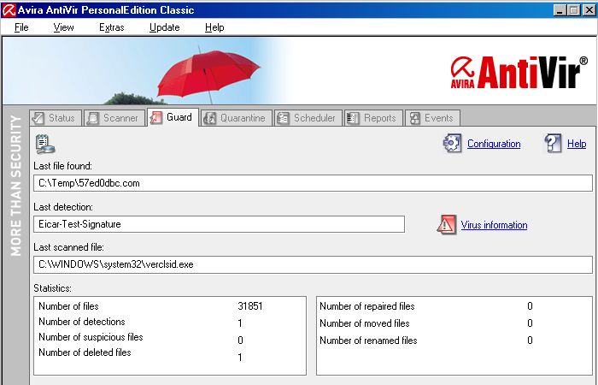Click the Virus information warning icon

pos(446,224)
